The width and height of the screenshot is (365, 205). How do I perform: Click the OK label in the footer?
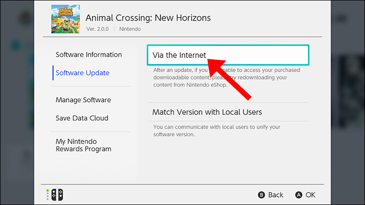coord(310,195)
